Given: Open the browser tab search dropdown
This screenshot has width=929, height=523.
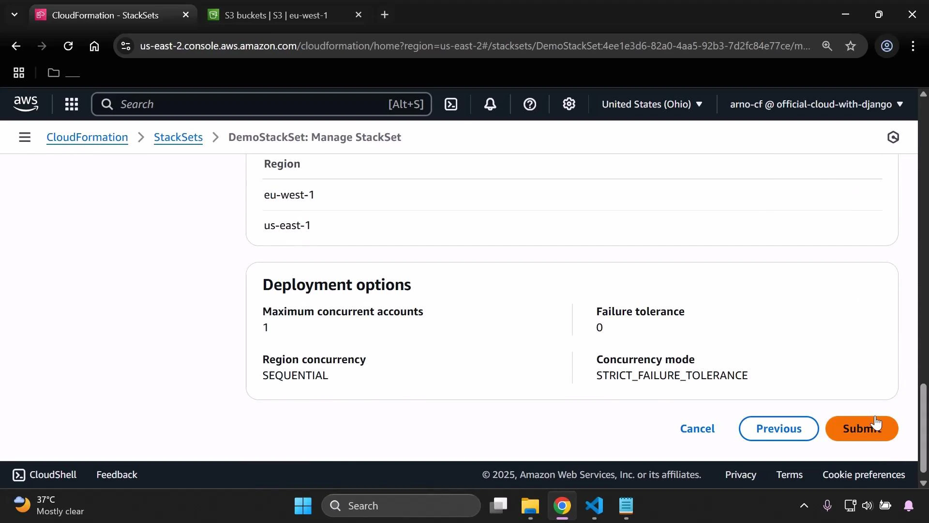Looking at the screenshot, I should [14, 15].
